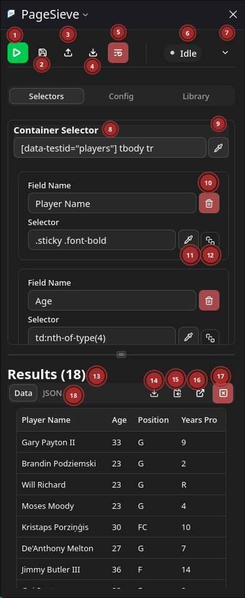Click the Results (18) heading
245x598 pixels.
click(47, 375)
